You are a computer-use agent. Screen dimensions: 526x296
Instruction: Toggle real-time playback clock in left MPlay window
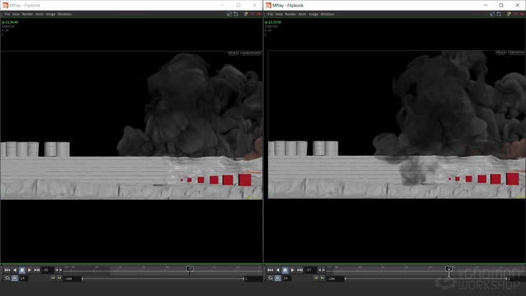pos(15,278)
